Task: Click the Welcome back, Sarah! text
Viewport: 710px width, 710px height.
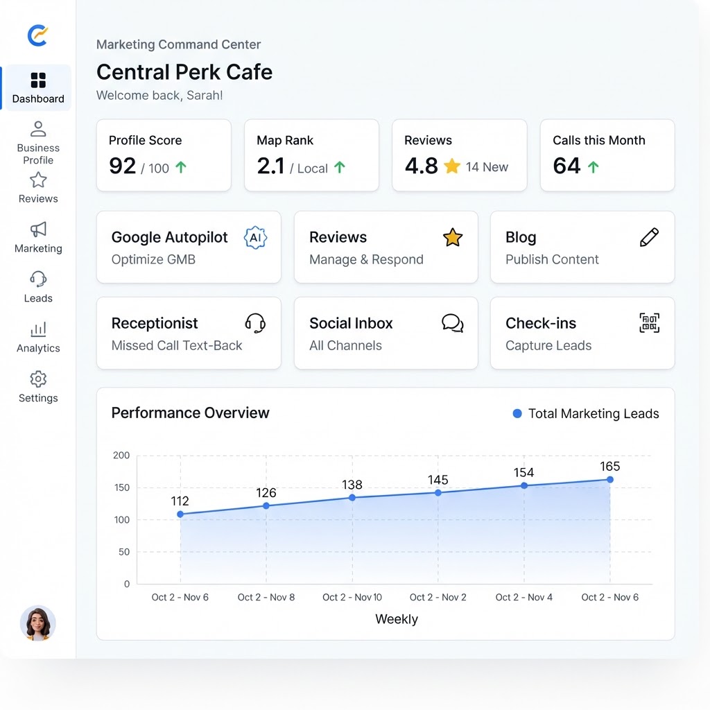Action: [159, 96]
